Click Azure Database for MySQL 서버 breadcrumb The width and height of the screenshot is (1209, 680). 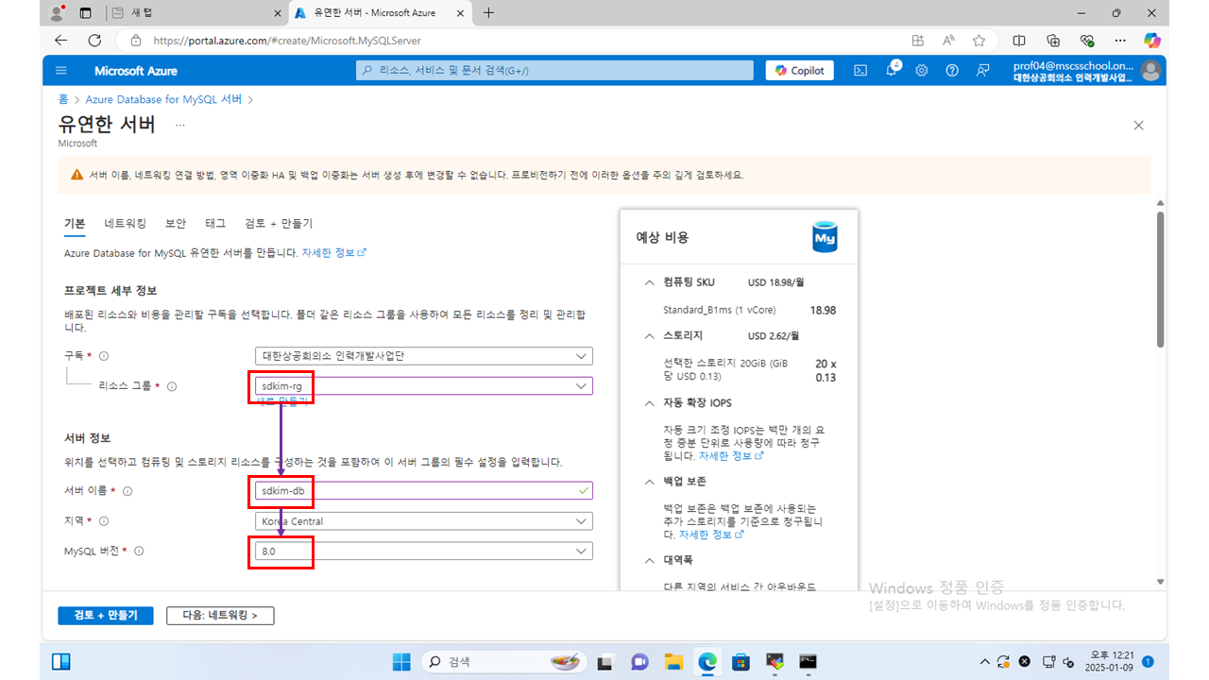[x=163, y=99]
